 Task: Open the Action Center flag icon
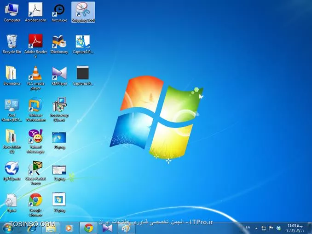coord(271,228)
